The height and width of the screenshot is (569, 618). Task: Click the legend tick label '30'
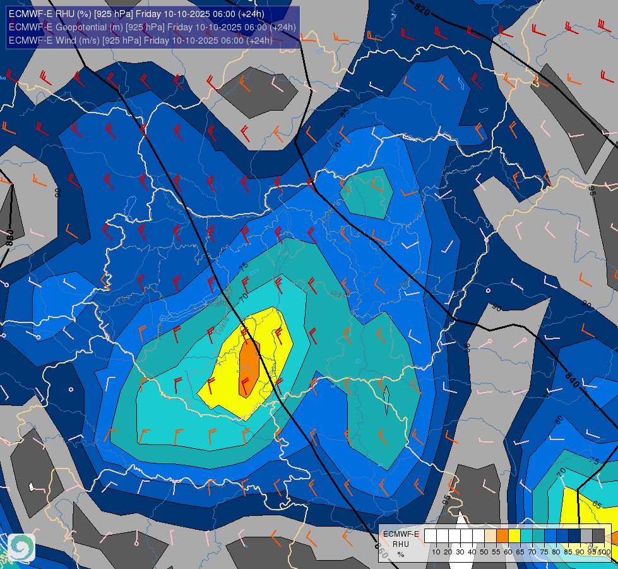coord(460,552)
